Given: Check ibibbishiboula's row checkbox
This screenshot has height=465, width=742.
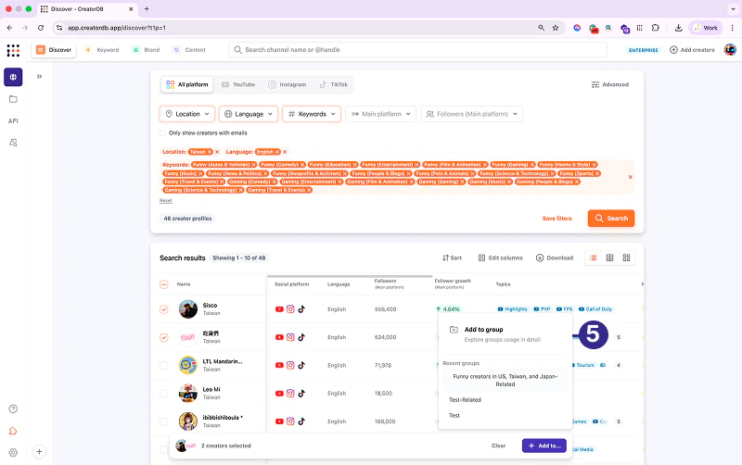Looking at the screenshot, I should pos(164,421).
